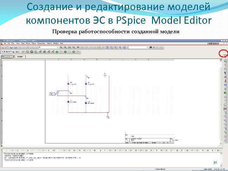
Task: Click session log scrollbar down arrow
Action: pos(221,165)
